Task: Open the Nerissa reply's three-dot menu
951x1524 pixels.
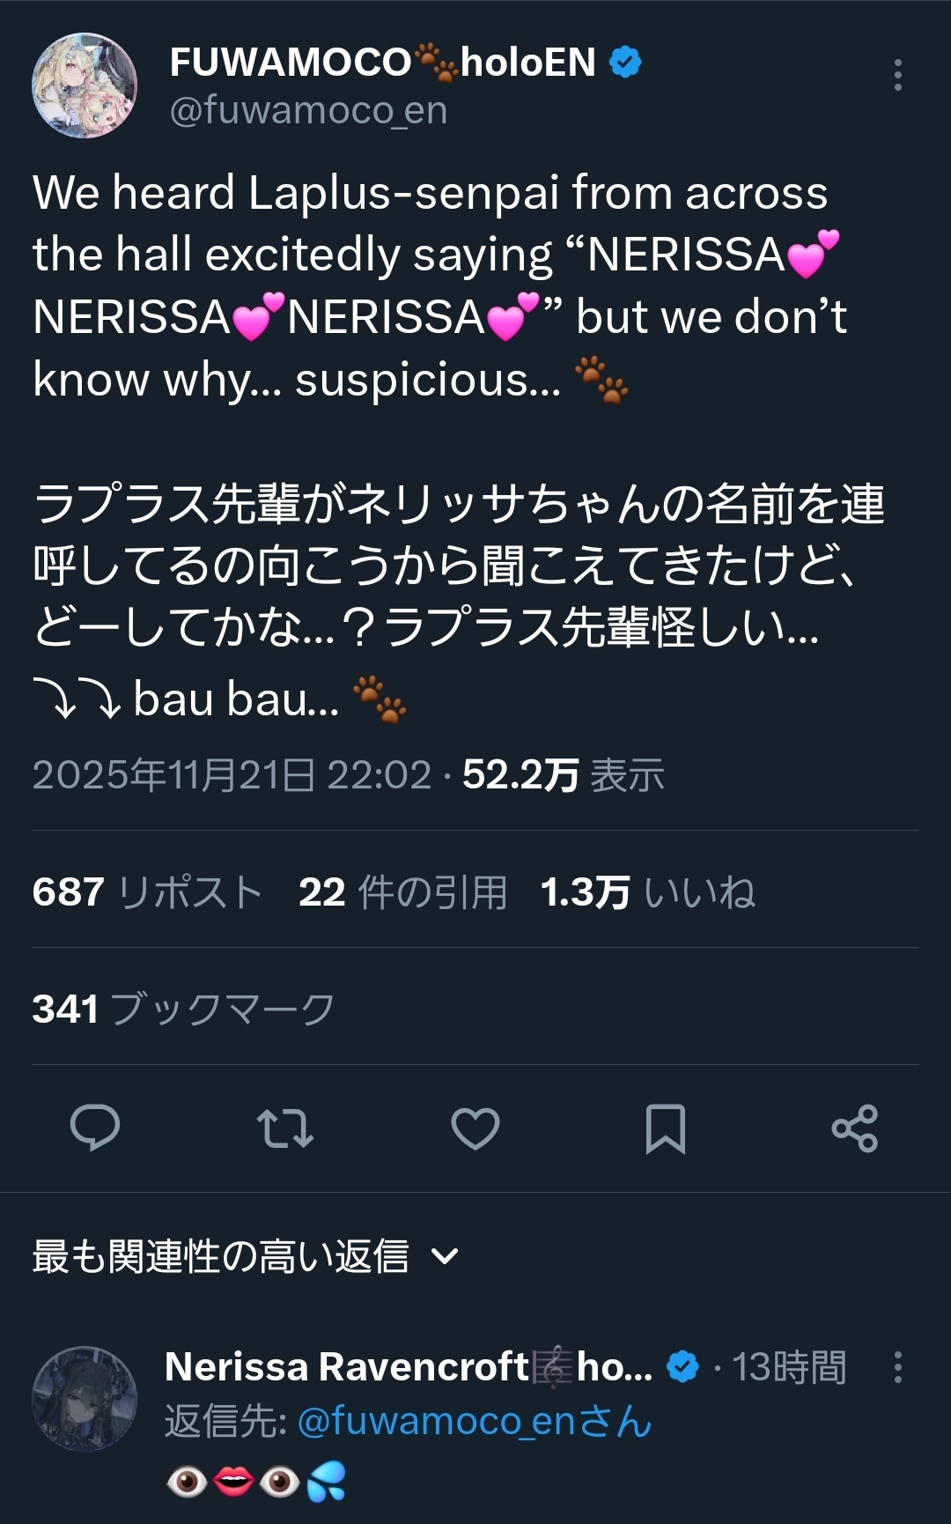Action: 897,1367
